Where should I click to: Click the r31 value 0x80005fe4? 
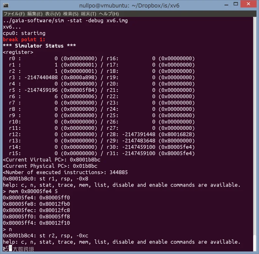coord(176,153)
